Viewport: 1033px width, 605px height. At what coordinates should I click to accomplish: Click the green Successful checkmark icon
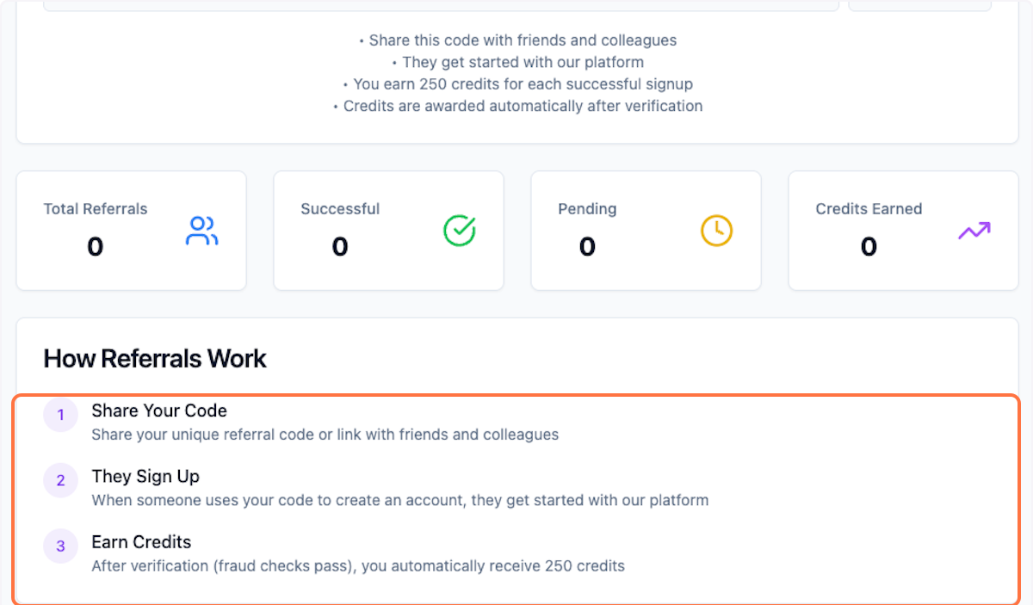pyautogui.click(x=459, y=231)
